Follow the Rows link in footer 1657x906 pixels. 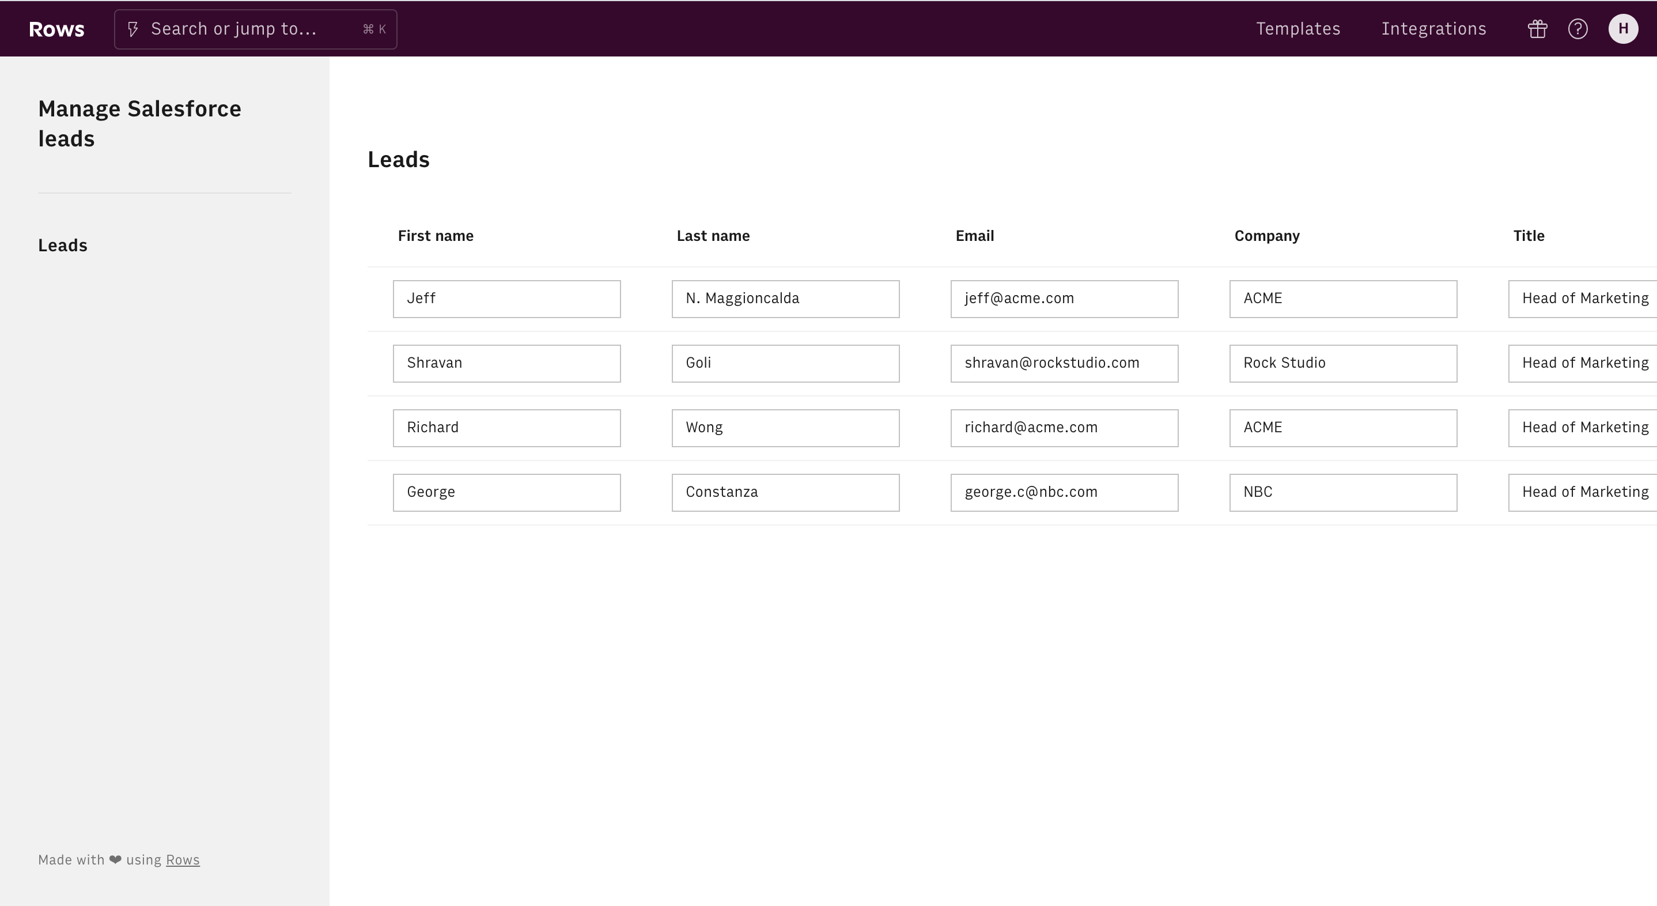pos(183,860)
